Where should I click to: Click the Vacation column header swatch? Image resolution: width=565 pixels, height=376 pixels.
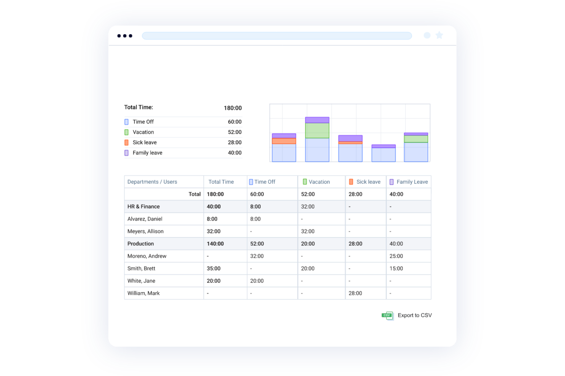[305, 182]
